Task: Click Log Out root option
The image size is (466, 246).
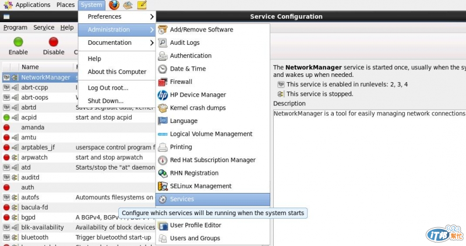Action: click(x=108, y=88)
